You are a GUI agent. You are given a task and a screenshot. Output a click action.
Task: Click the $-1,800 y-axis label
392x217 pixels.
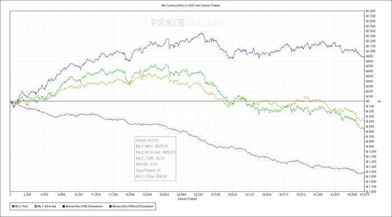coord(371,191)
